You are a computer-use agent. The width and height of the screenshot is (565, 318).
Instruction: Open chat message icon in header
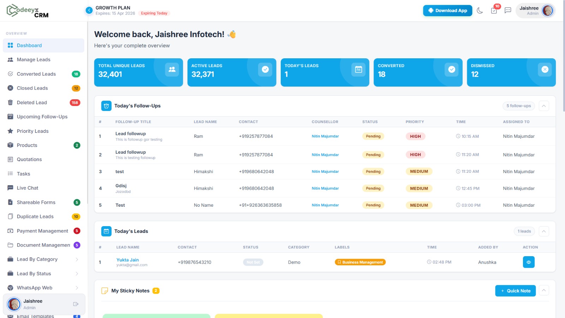point(508,11)
